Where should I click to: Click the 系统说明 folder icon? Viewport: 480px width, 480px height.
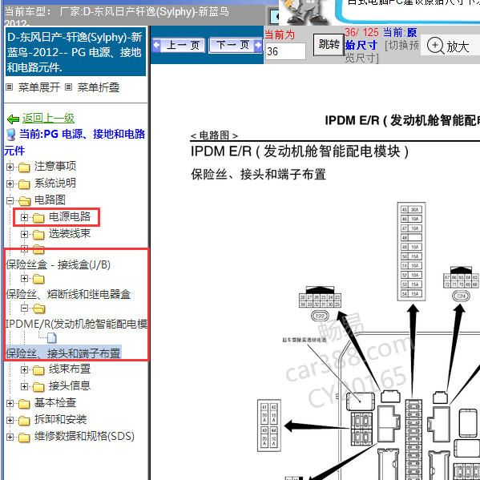pyautogui.click(x=24, y=184)
